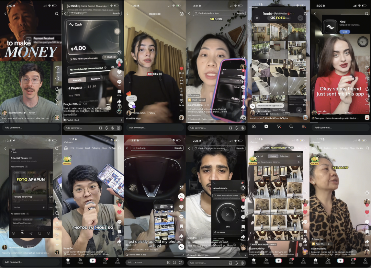Close the '30 FOTO' photo selection with the X
371x268 pixels.
pos(257,18)
